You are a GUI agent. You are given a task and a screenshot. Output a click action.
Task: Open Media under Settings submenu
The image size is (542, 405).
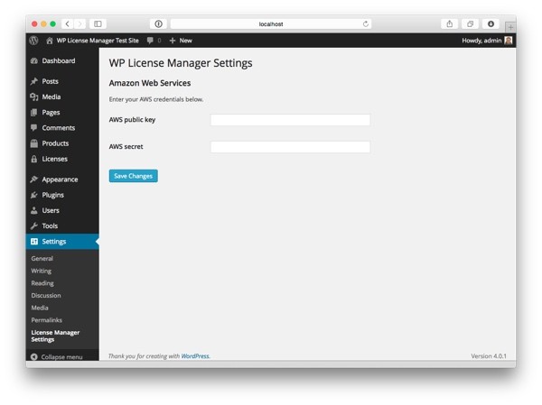pos(40,308)
